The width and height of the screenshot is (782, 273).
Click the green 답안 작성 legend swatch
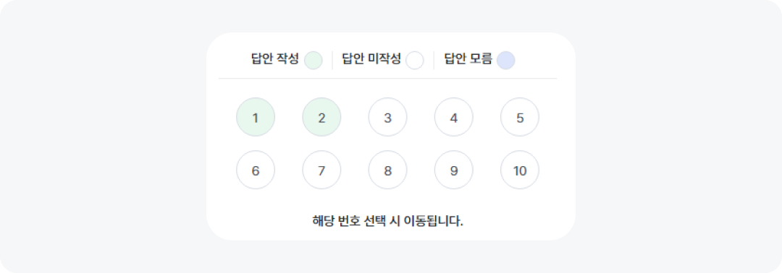pos(314,60)
